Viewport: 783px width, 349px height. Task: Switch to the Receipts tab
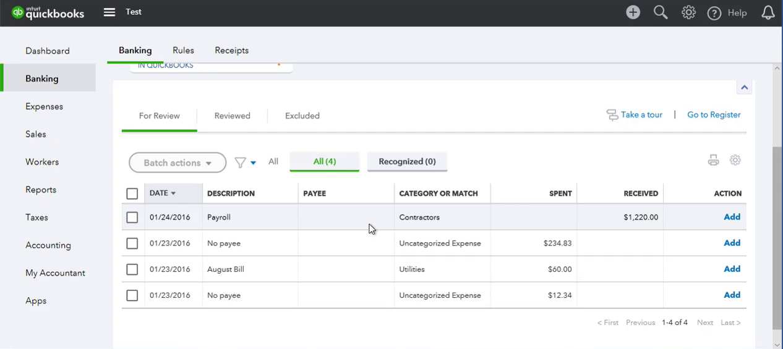point(231,51)
